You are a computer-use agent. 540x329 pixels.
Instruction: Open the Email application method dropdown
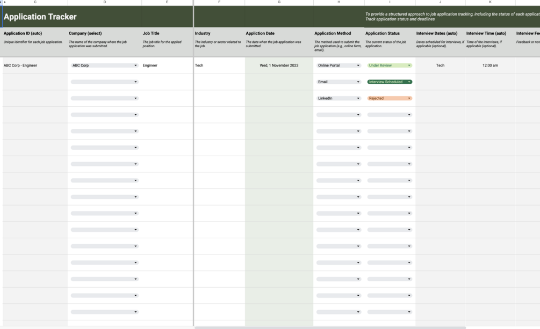coord(339,82)
